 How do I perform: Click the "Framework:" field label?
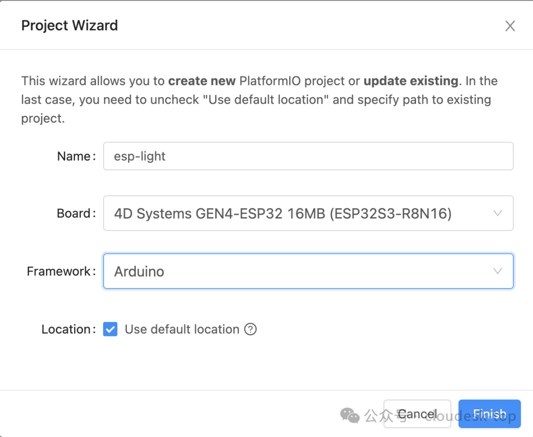pyautogui.click(x=62, y=271)
